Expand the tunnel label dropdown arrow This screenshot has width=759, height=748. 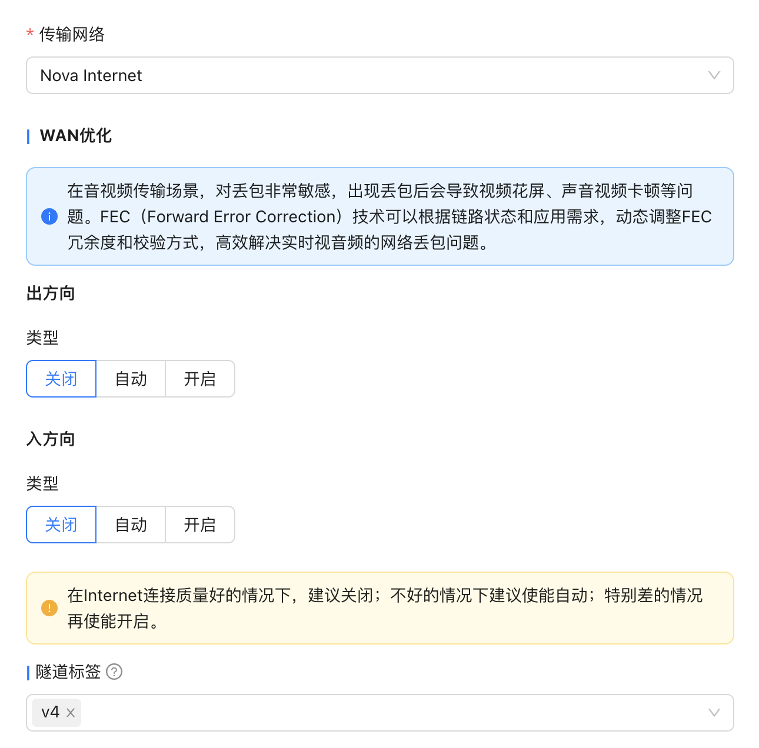tap(714, 713)
